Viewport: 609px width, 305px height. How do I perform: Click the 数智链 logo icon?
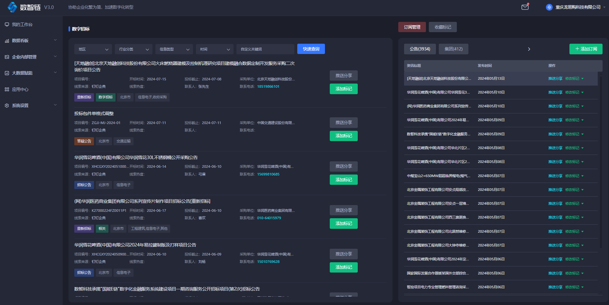[12, 7]
